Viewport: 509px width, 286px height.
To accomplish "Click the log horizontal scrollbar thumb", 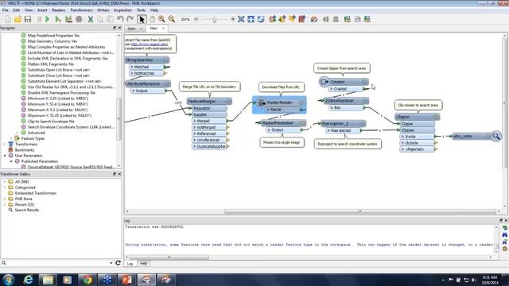I will click(169, 257).
